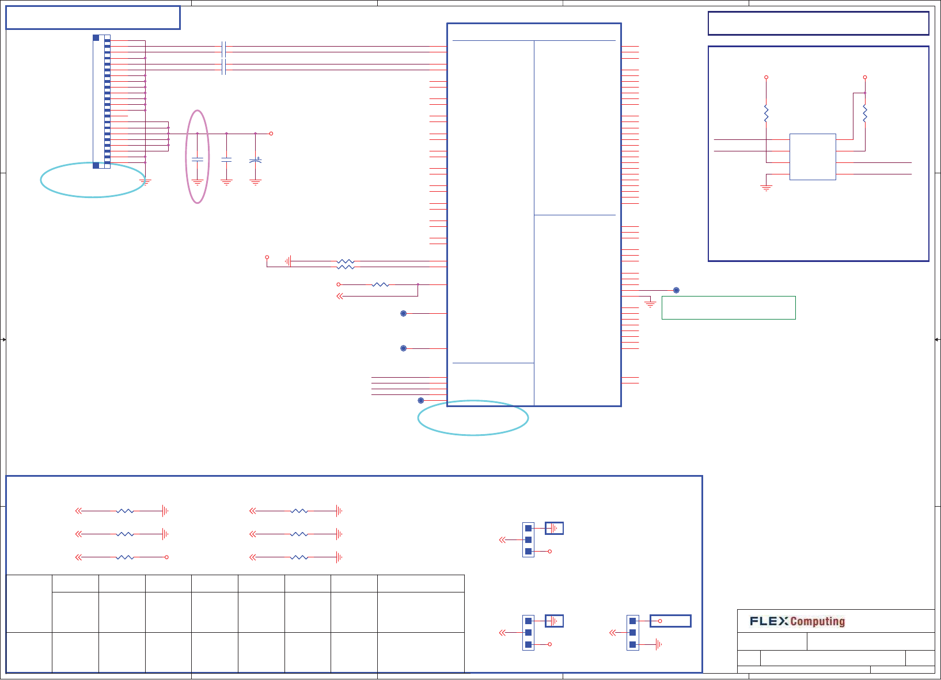Select the large central IC block
The width and height of the screenshot is (941, 680).
pyautogui.click(x=534, y=215)
